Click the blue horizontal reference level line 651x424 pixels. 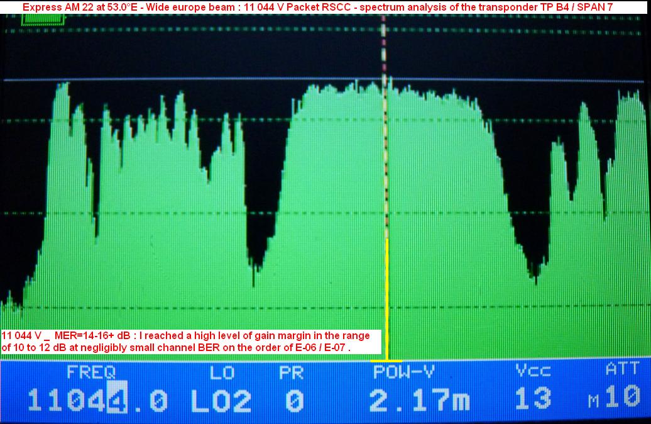pyautogui.click(x=189, y=80)
